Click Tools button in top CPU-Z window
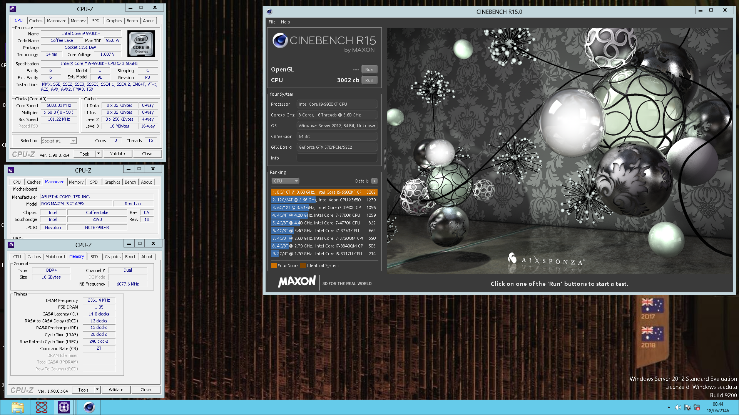The width and height of the screenshot is (739, 415). click(x=85, y=154)
